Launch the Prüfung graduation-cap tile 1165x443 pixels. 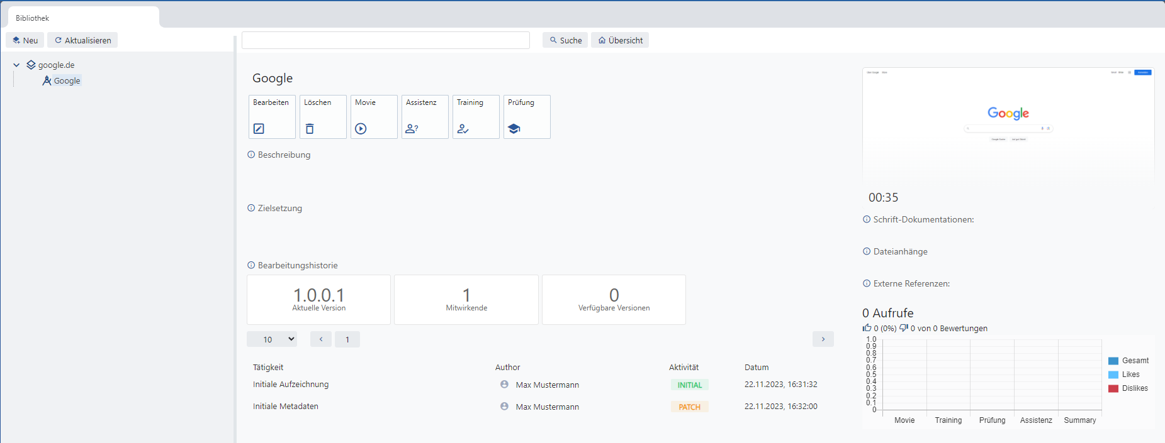coord(527,117)
